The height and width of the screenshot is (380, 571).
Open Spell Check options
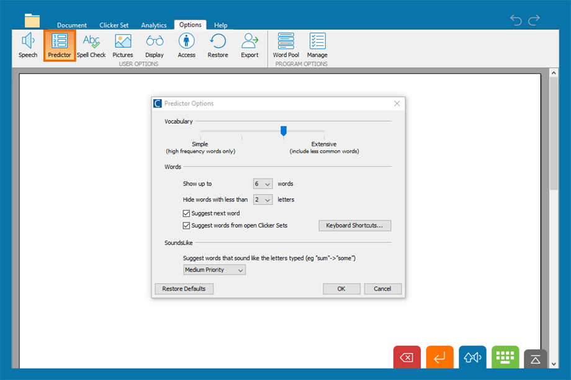[91, 45]
